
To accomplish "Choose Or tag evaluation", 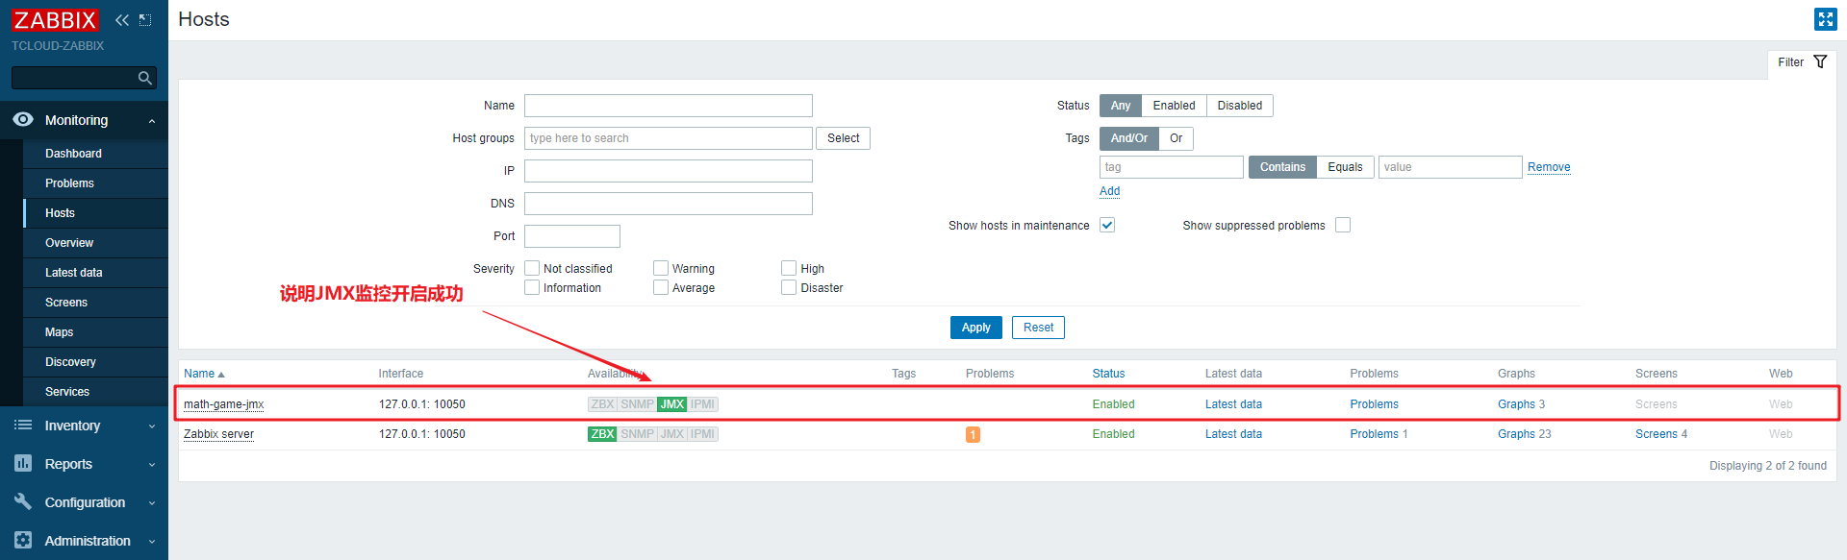I will click(1176, 138).
